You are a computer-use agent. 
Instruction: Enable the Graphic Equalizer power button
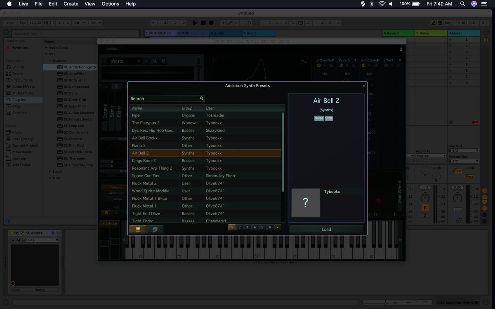click(x=363, y=65)
